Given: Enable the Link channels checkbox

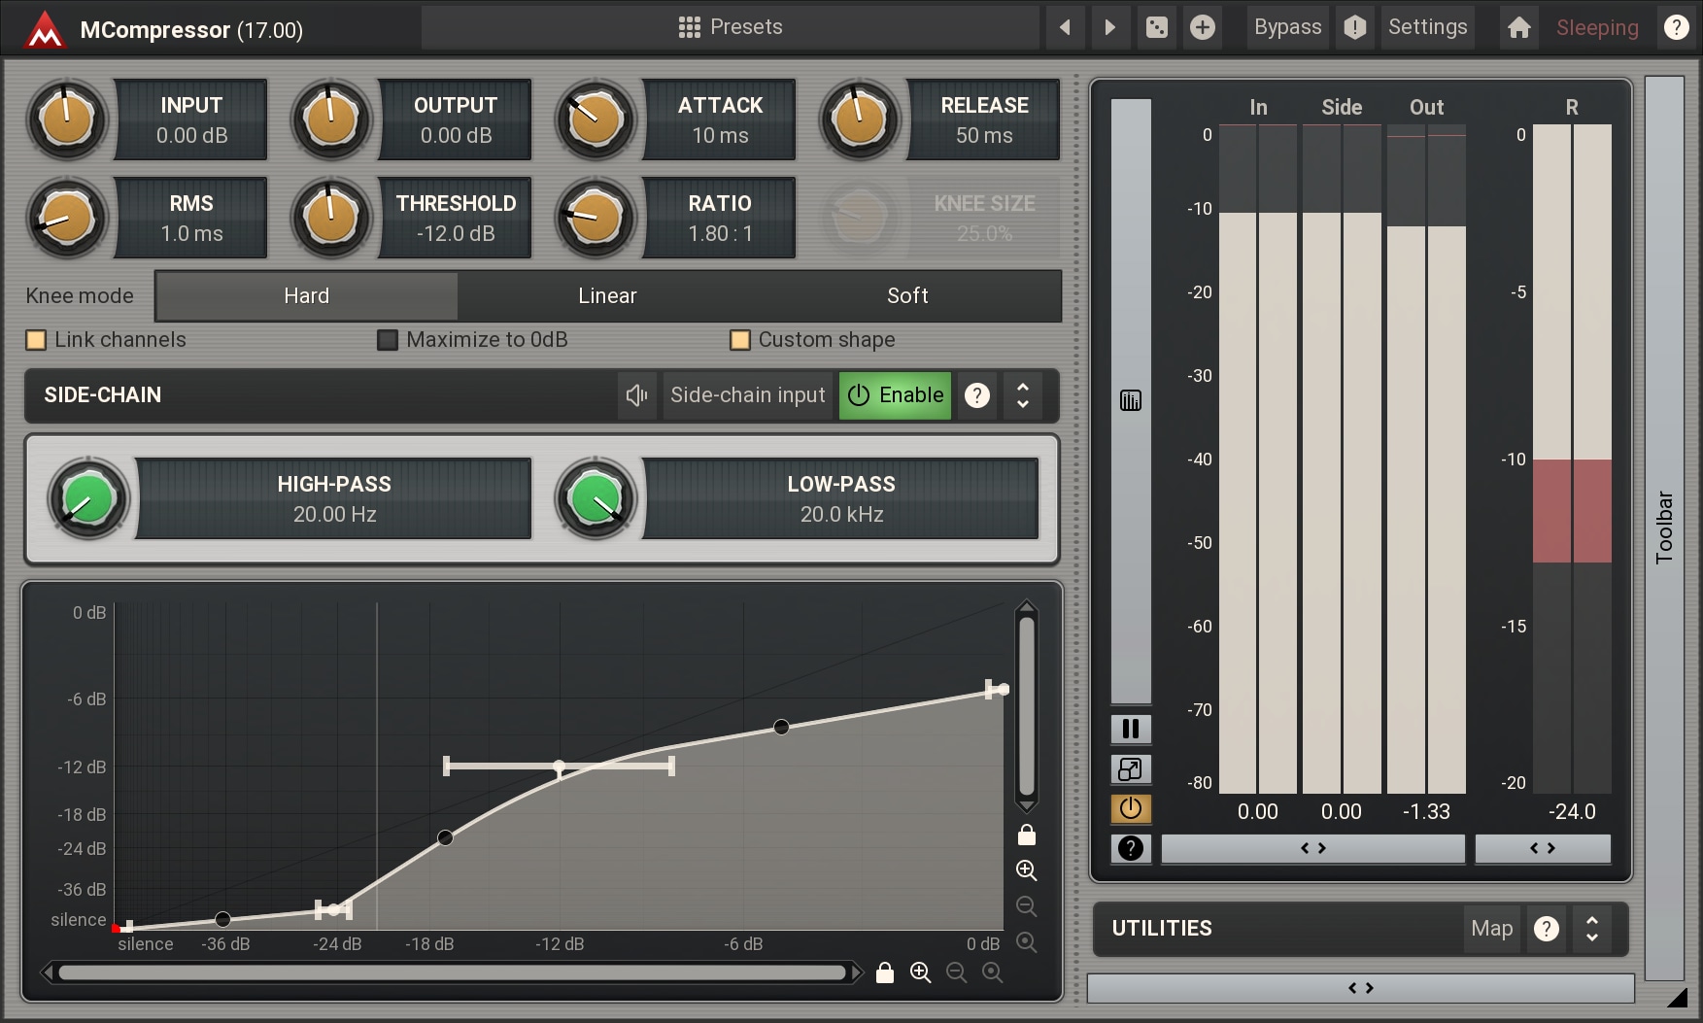Looking at the screenshot, I should [36, 340].
